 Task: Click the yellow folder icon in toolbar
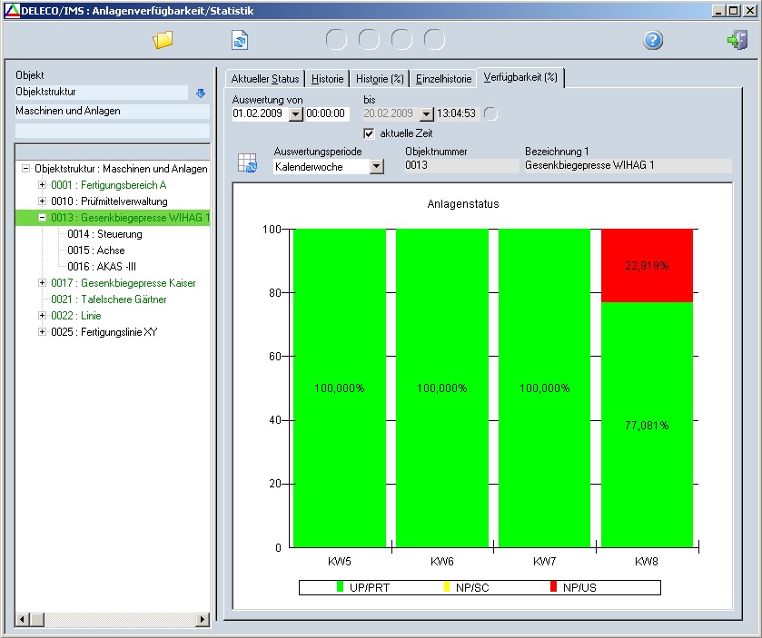point(163,40)
